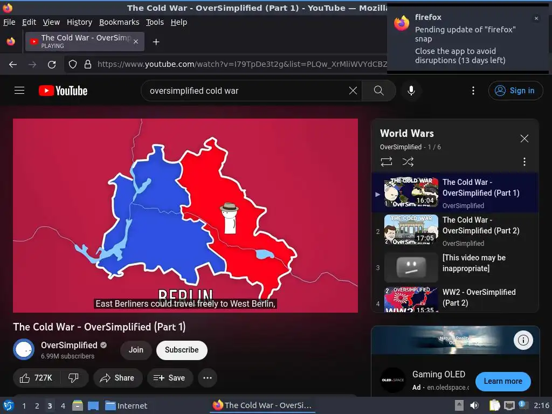552x414 pixels.
Task: Go to YouTube home via the logo
Action: pyautogui.click(x=63, y=91)
